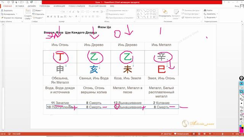
Task: Click the language indicator Русский in status bar
Action: coord(16,134)
